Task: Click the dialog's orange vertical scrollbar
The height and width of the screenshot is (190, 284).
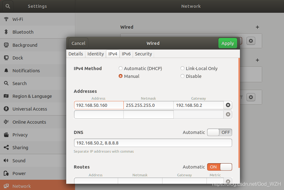Action: coord(239,113)
